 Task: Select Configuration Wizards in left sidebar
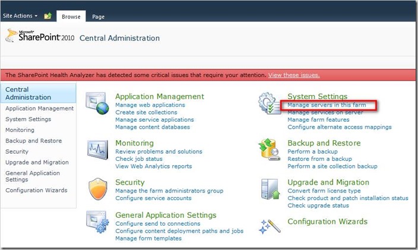(x=36, y=190)
